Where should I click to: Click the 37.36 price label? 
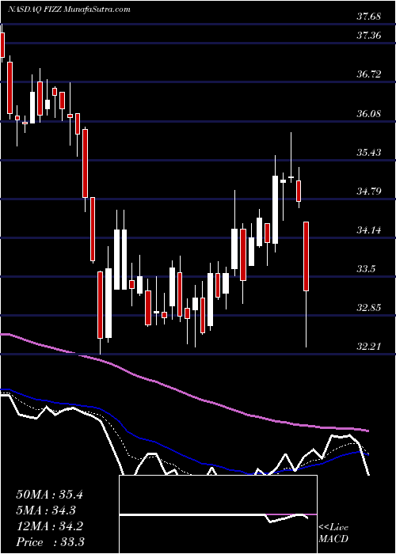pos(369,36)
